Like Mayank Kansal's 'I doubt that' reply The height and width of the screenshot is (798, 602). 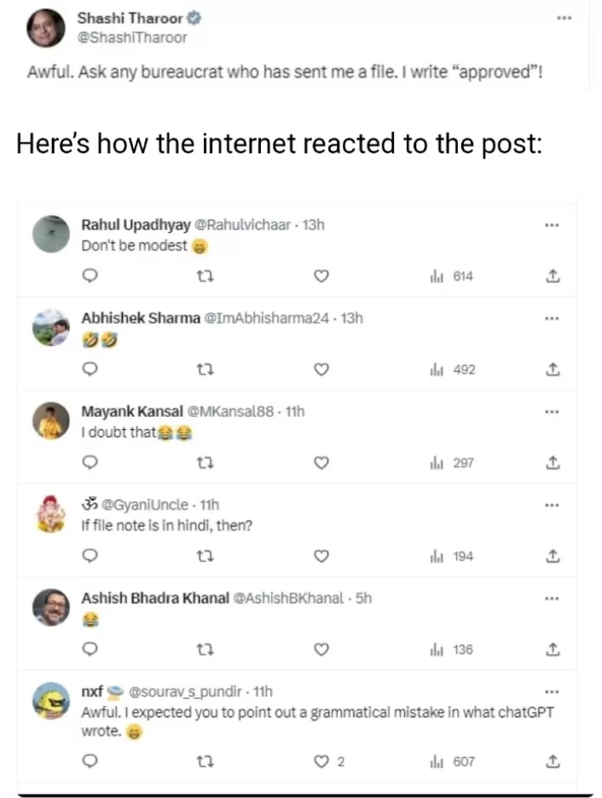pyautogui.click(x=321, y=463)
